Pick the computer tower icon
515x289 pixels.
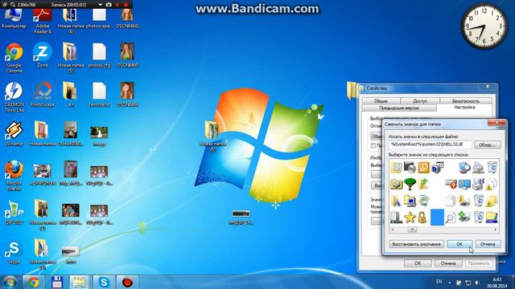(396, 218)
